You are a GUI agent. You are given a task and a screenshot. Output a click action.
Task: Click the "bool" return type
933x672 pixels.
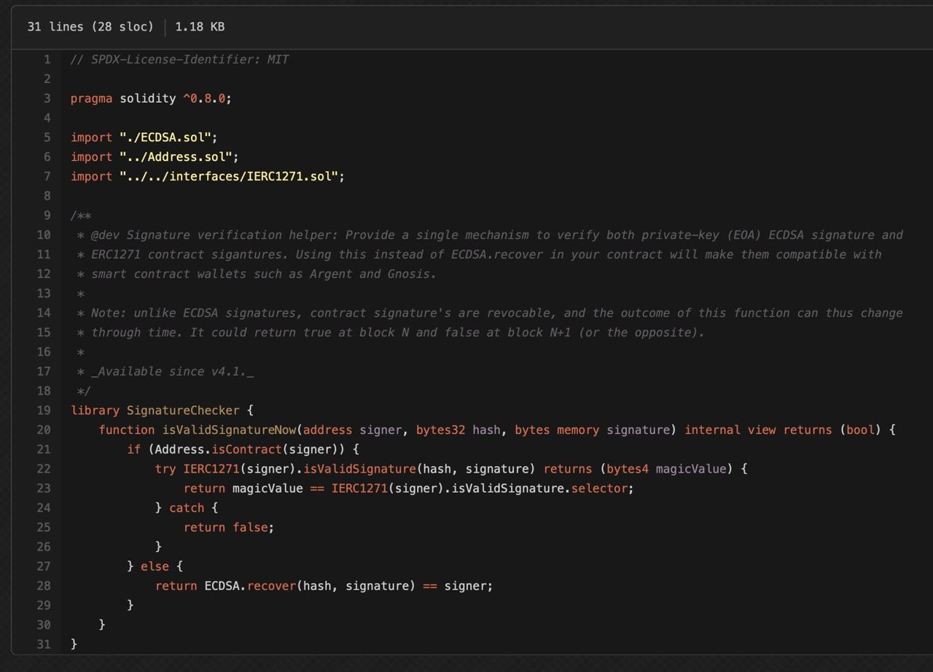click(x=860, y=430)
